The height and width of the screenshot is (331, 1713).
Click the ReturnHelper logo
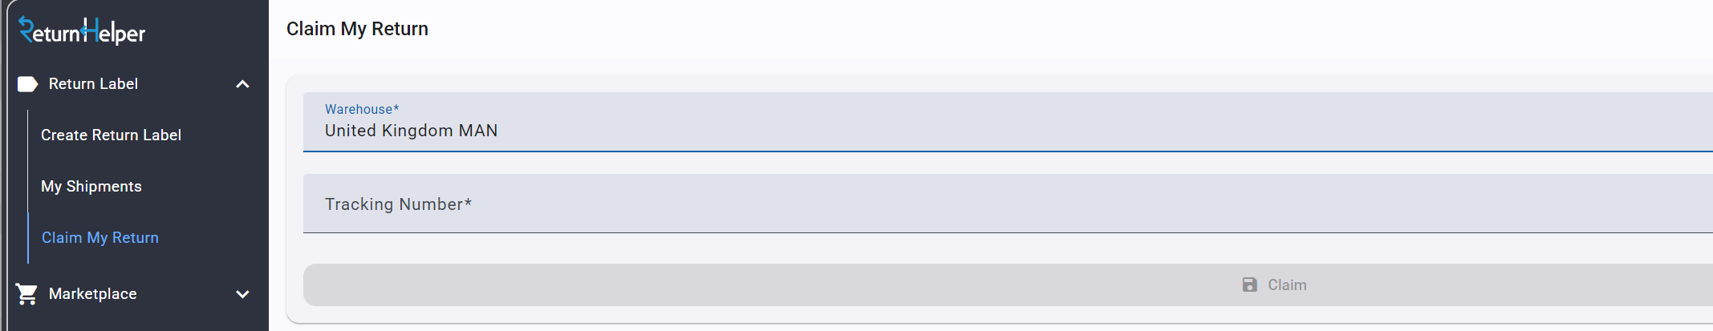(82, 31)
